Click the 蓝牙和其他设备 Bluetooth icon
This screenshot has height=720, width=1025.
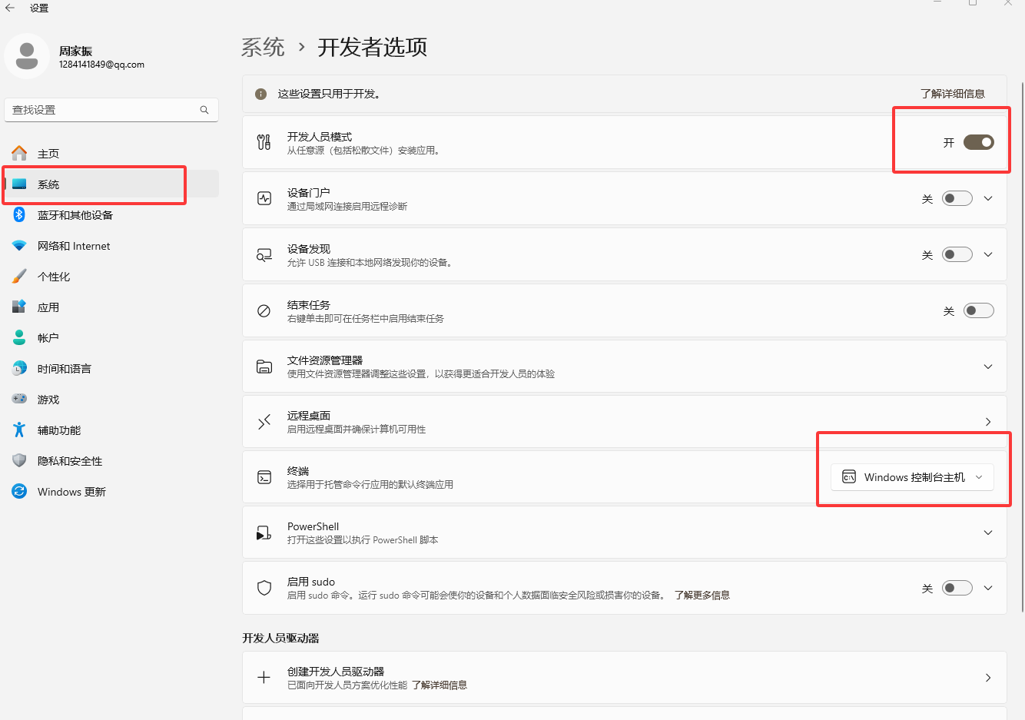19,215
